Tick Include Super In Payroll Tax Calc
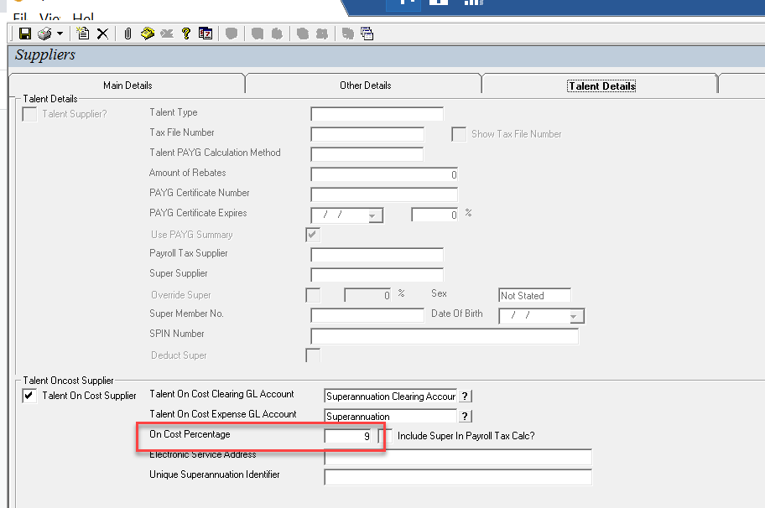765x508 pixels. point(385,436)
